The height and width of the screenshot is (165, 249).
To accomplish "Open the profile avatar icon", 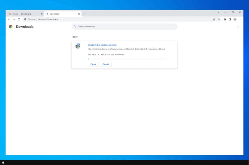I will coord(235,19).
